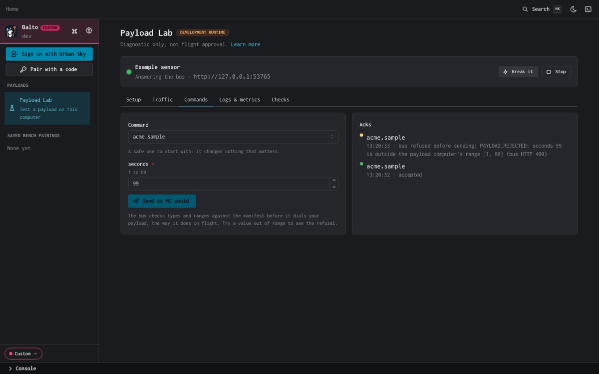
Task: Click the command-key icon beside Balto
Action: [74, 31]
